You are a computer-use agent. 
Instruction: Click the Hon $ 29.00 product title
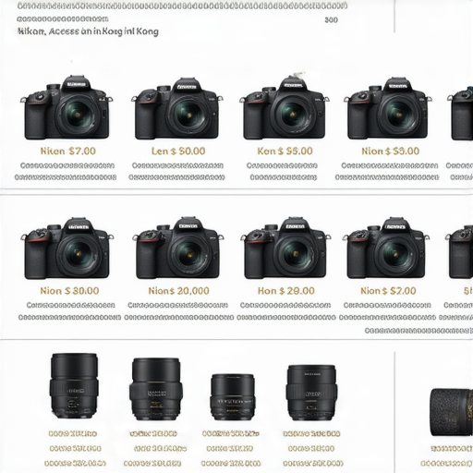[x=286, y=291]
